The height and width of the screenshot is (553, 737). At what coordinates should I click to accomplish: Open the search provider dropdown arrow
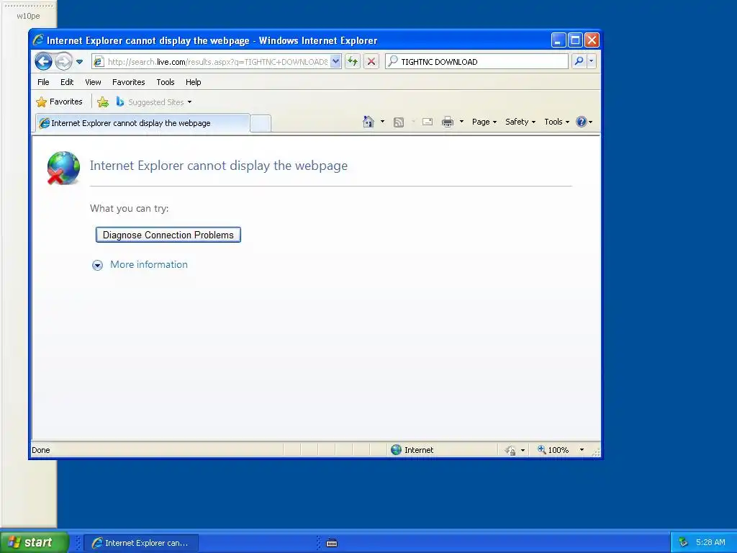coord(592,61)
